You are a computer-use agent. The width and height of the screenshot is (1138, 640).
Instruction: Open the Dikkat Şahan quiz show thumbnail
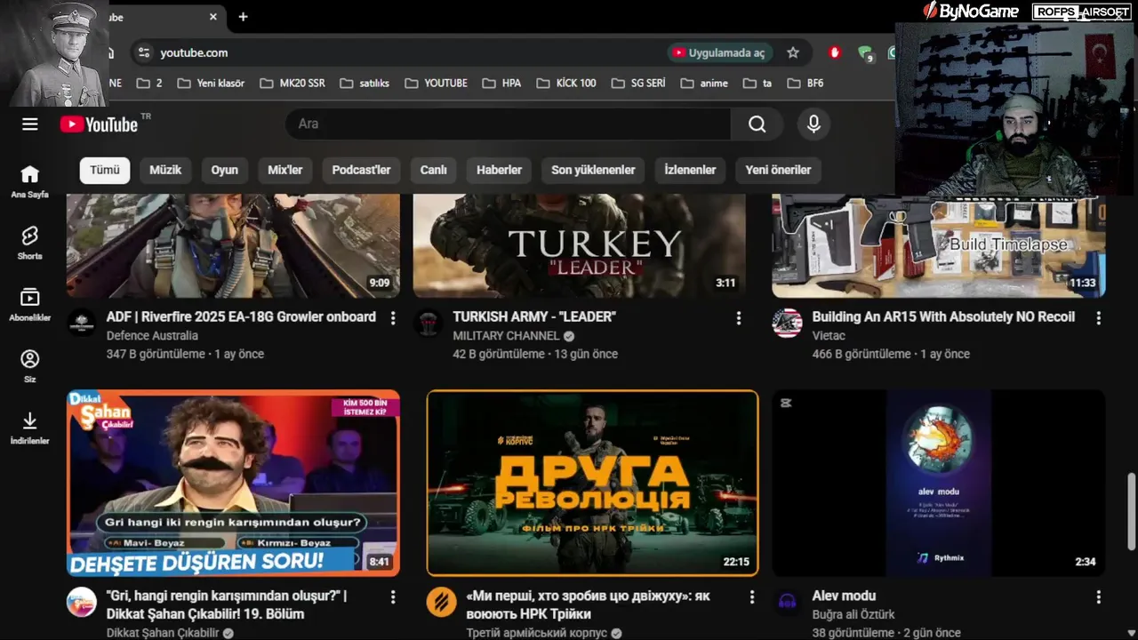pyautogui.click(x=233, y=483)
